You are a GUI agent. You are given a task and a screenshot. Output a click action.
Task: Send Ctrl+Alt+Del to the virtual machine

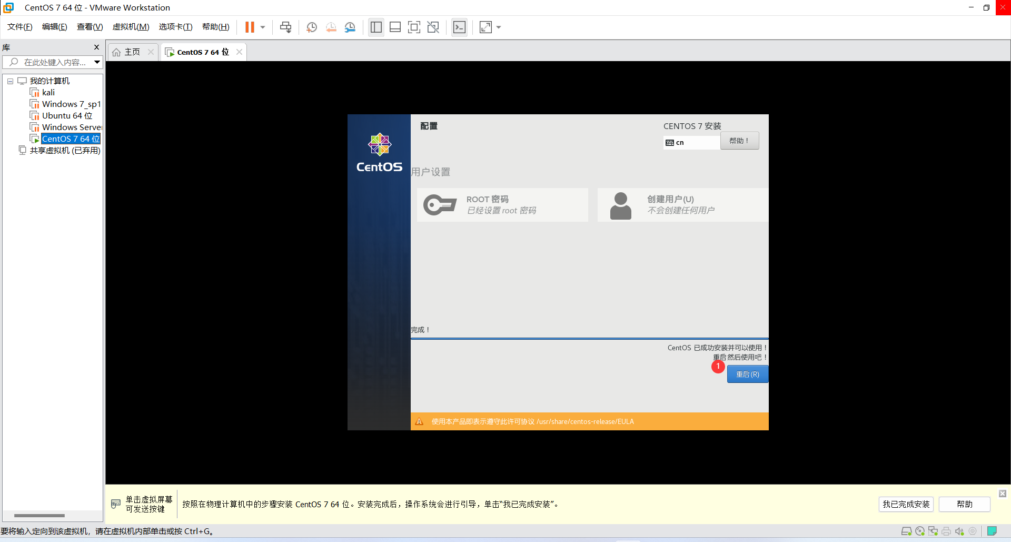285,27
